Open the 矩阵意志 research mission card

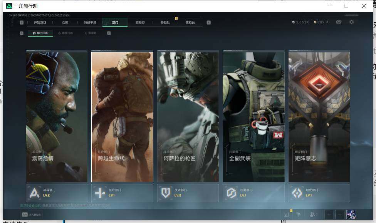coord(319,117)
